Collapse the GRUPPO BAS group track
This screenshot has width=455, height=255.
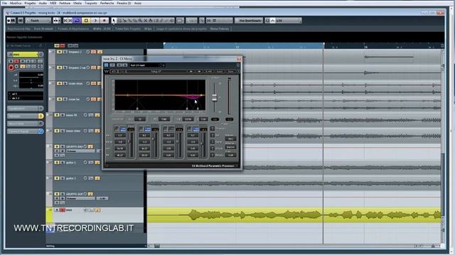48,147
